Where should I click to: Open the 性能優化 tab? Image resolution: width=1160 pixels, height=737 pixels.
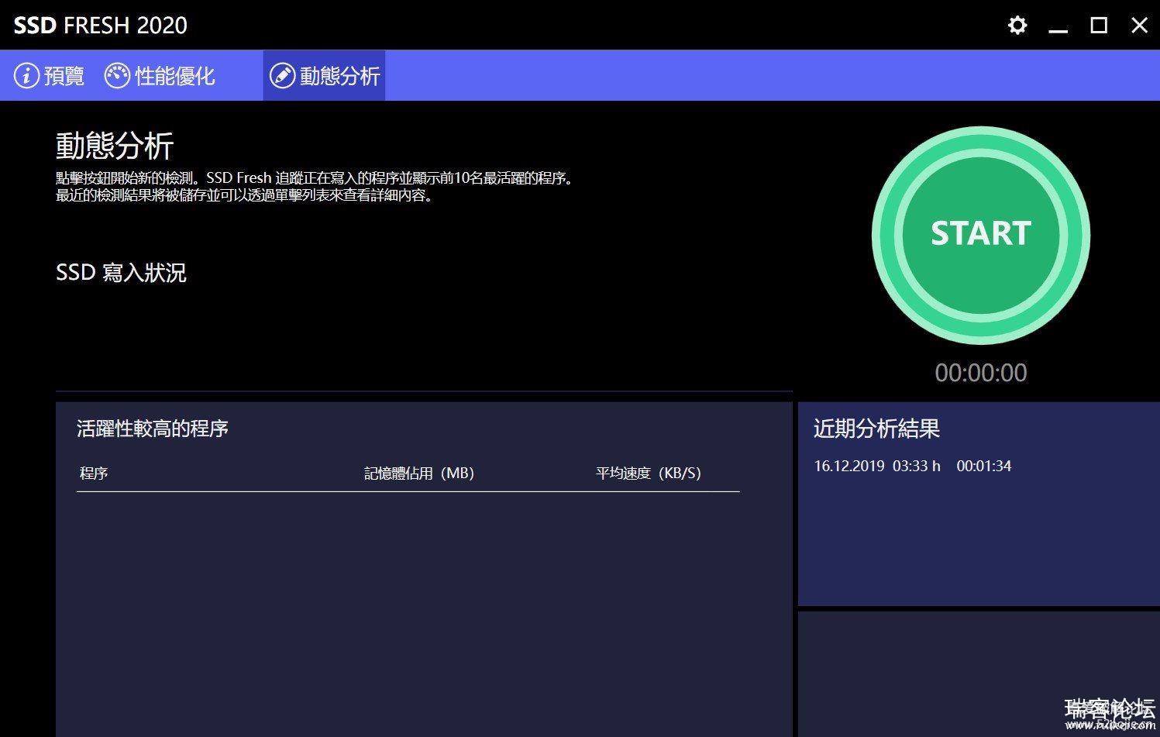coord(174,76)
